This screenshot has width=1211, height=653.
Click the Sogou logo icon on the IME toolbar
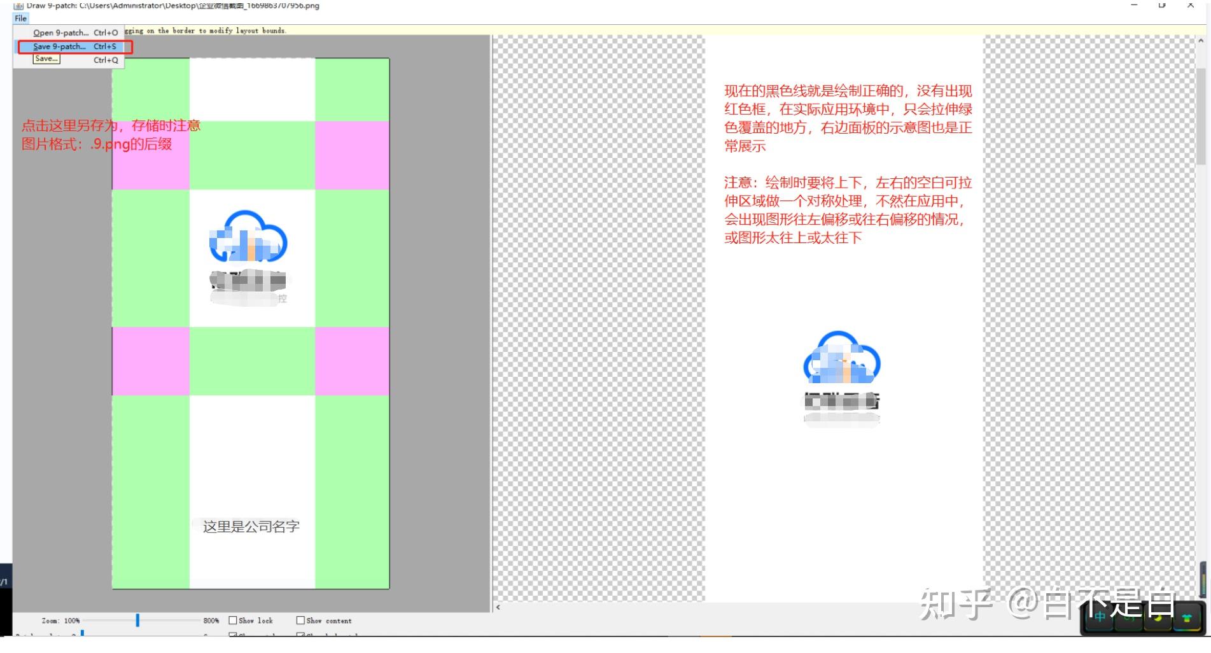point(1129,618)
